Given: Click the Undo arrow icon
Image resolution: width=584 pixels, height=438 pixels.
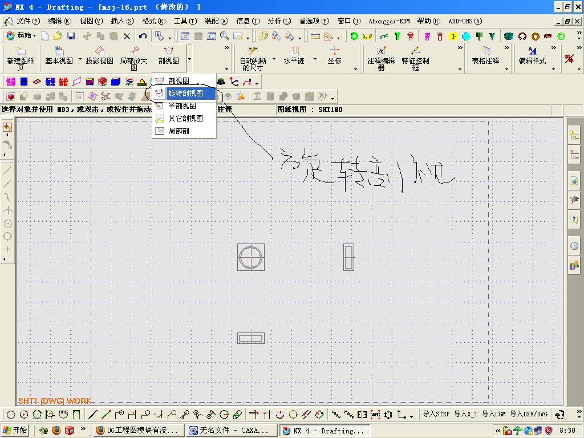Looking at the screenshot, I should [x=143, y=36].
